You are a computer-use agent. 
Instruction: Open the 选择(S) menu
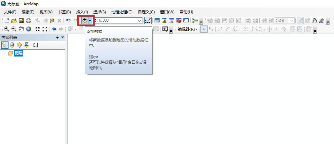[x=100, y=12]
